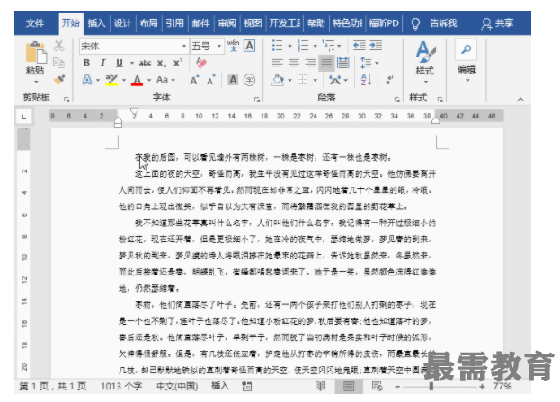Viewport: 560px width, 402px height.
Task: Decrease font size with shrink icon
Action: click(211, 80)
